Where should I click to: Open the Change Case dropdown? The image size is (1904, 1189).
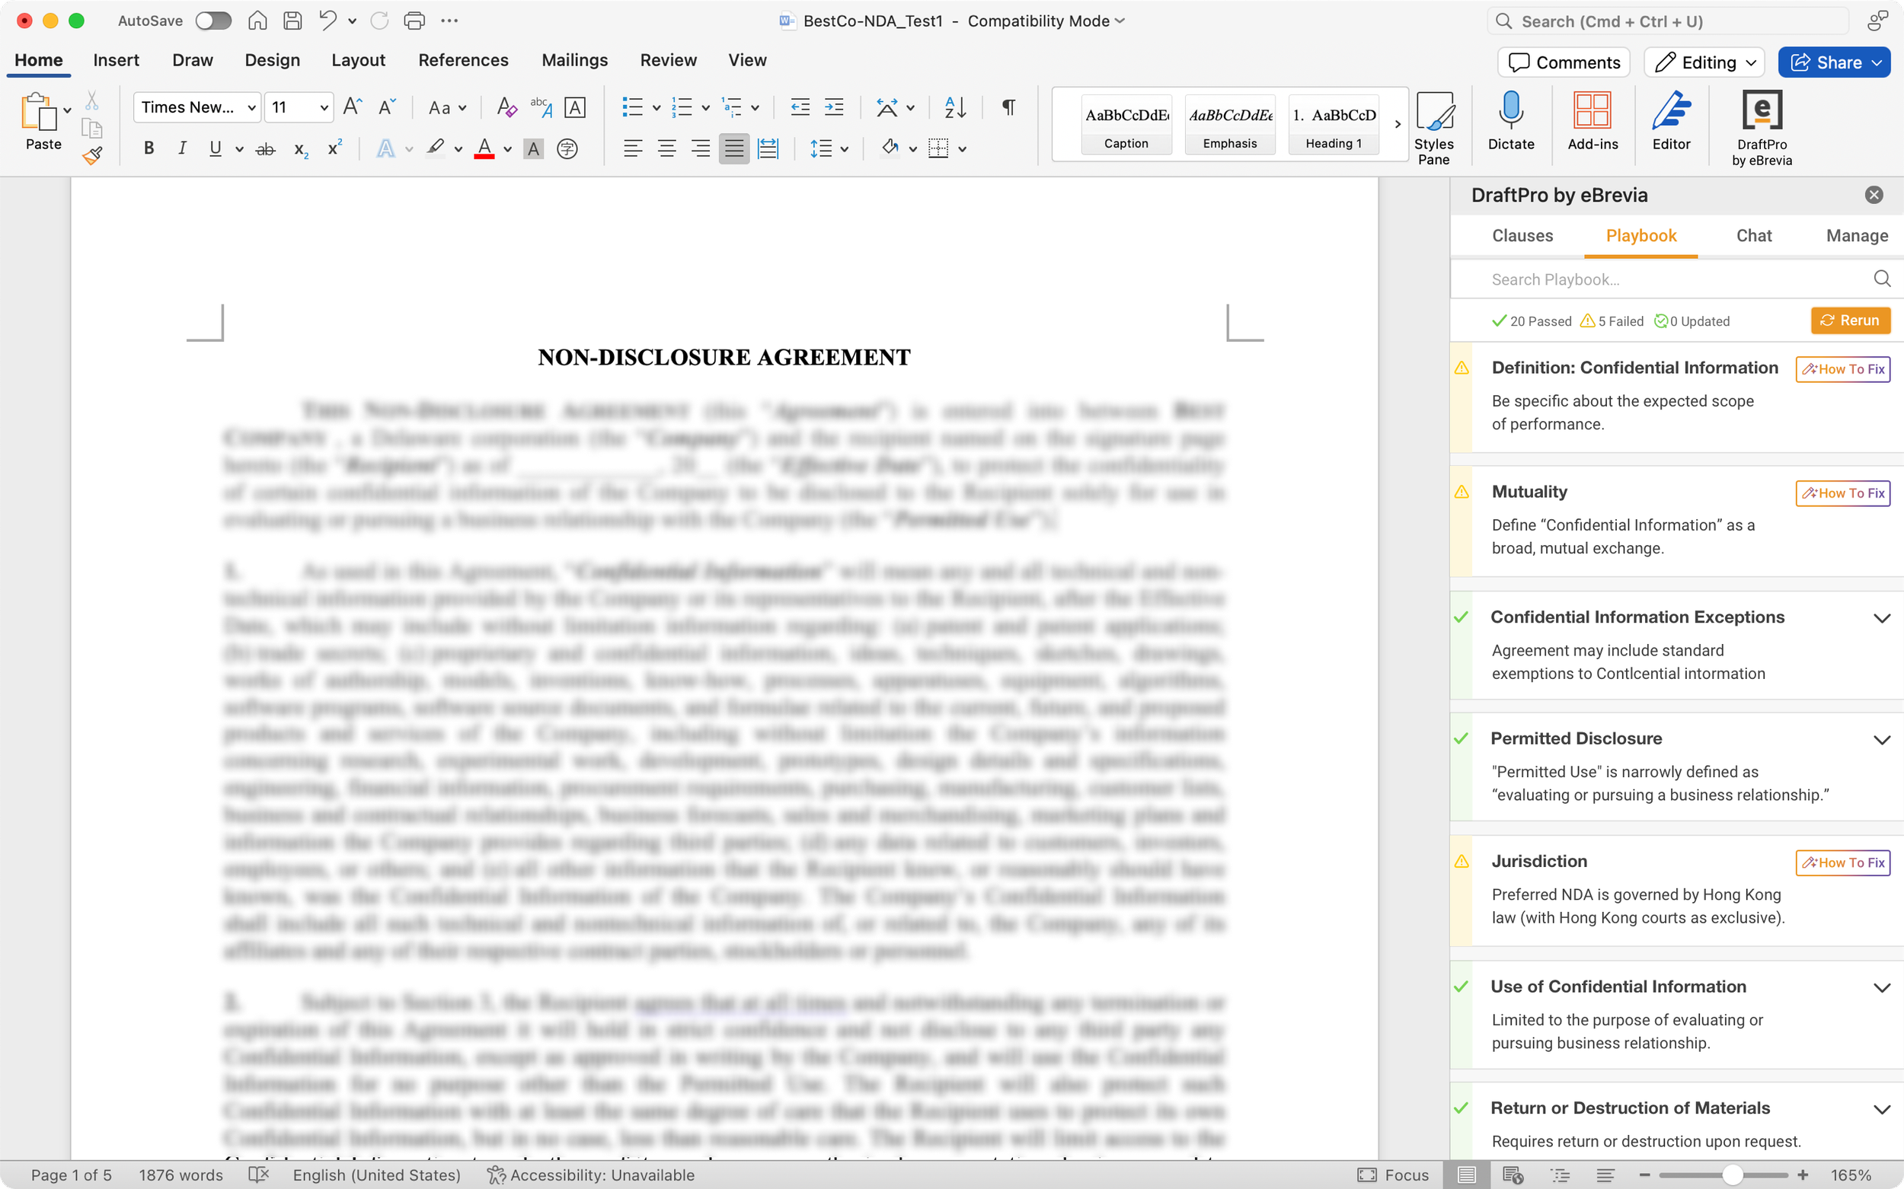pos(447,108)
